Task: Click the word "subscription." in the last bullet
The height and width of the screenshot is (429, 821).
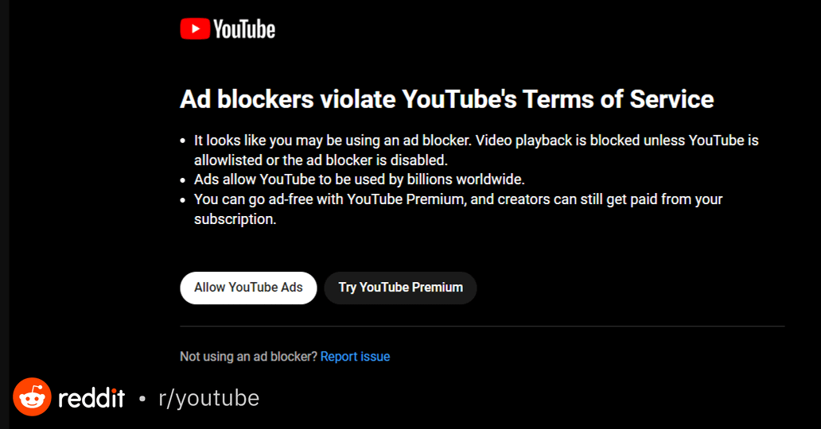Action: point(235,219)
